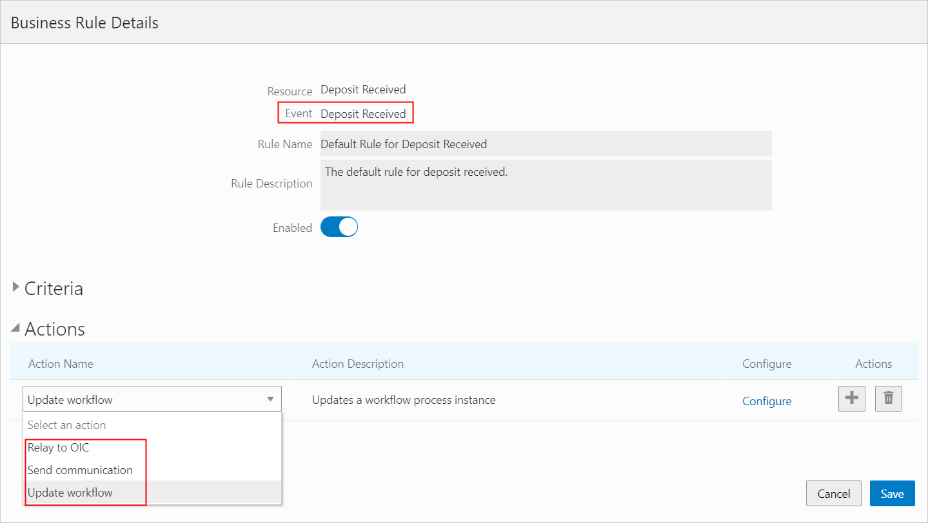This screenshot has height=523, width=928.
Task: Click the Action Description column header
Action: 358,364
